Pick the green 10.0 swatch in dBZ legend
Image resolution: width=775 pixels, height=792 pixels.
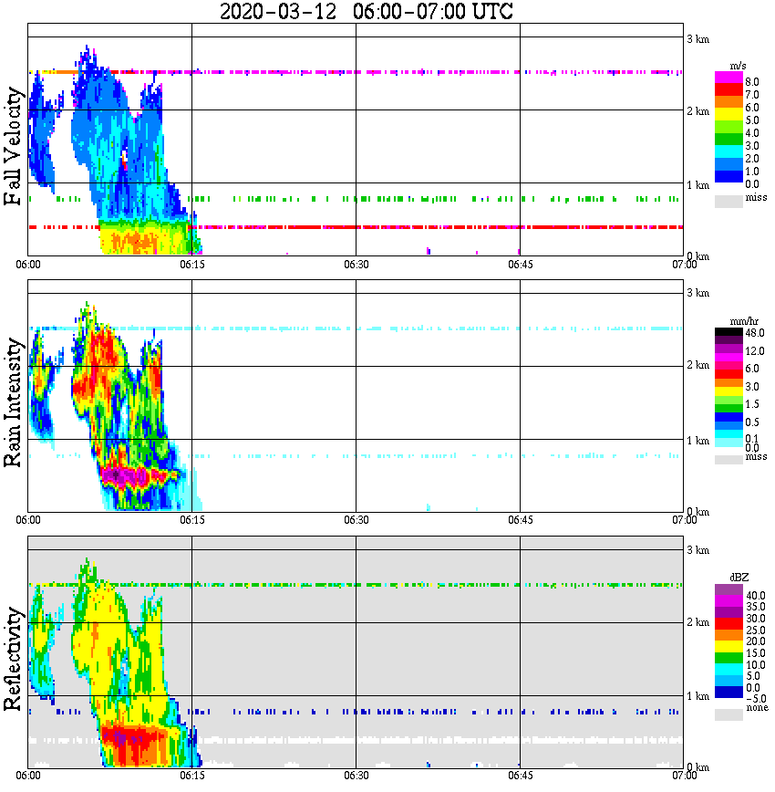[x=728, y=658]
